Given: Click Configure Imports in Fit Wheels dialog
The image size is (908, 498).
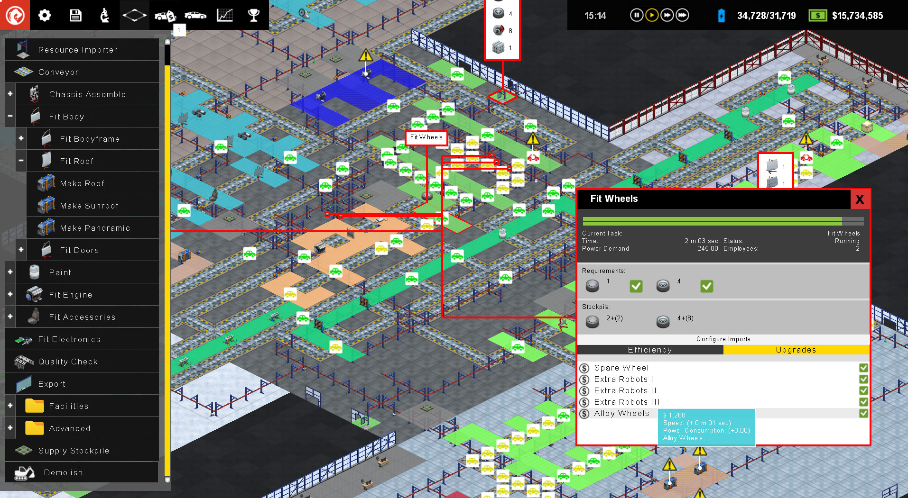Looking at the screenshot, I should click(x=723, y=339).
